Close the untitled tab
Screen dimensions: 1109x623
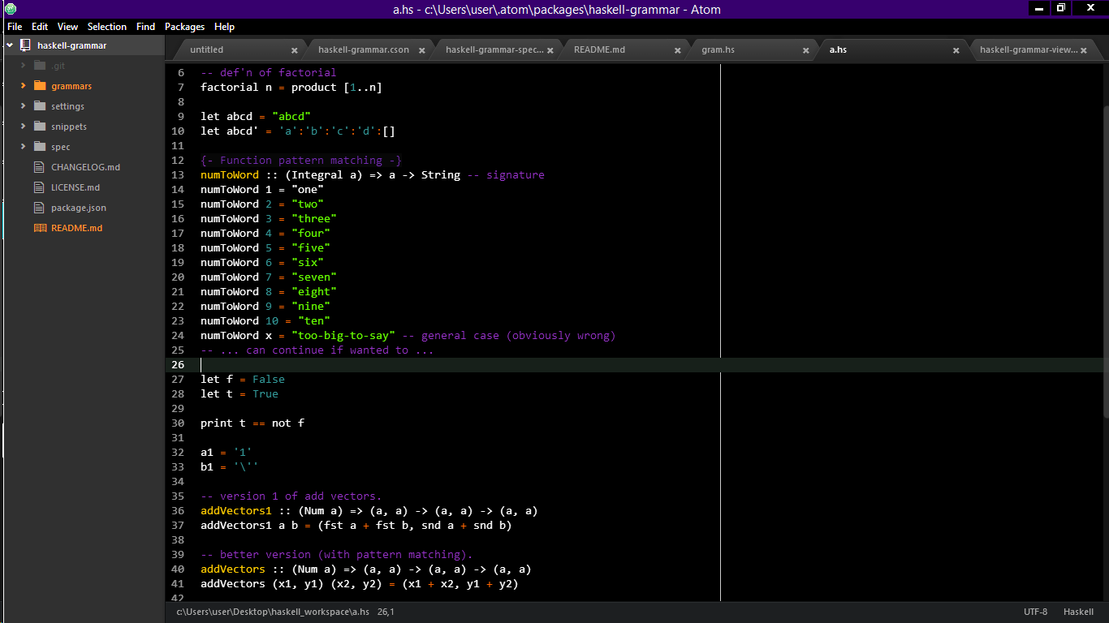[x=294, y=50]
